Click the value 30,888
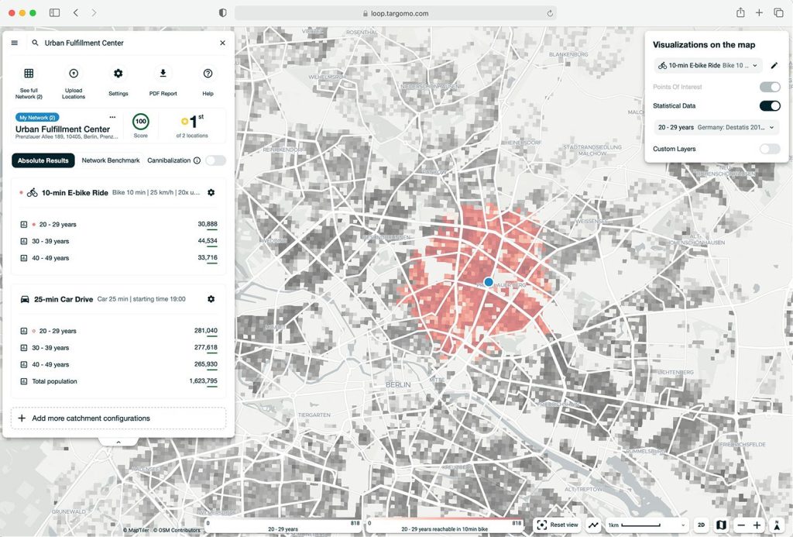Viewport: 793px width, 537px height. click(208, 224)
